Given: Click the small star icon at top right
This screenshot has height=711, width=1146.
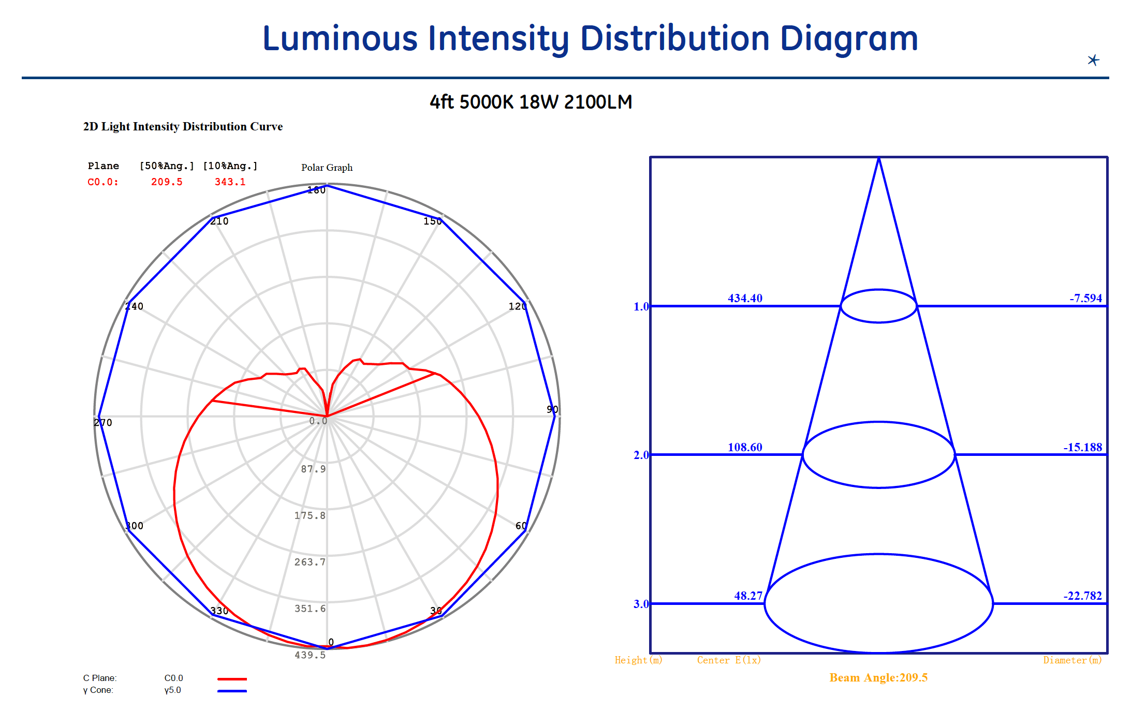Looking at the screenshot, I should 1093,60.
